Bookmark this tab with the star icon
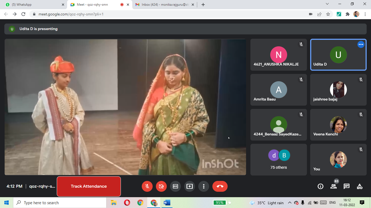The image size is (371, 208). click(x=328, y=14)
